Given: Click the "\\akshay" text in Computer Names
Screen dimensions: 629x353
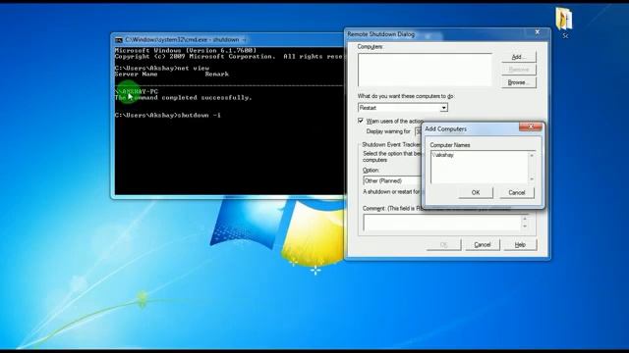Looking at the screenshot, I should 443,155.
